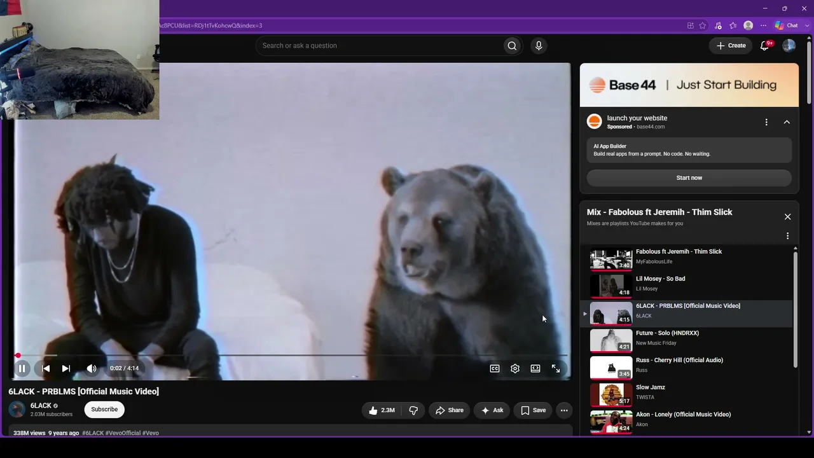The width and height of the screenshot is (814, 458).
Task: Save the video to a playlist
Action: [x=533, y=410]
